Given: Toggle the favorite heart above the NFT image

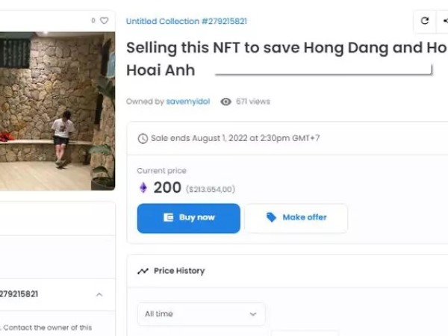Looking at the screenshot, I should pyautogui.click(x=104, y=21).
